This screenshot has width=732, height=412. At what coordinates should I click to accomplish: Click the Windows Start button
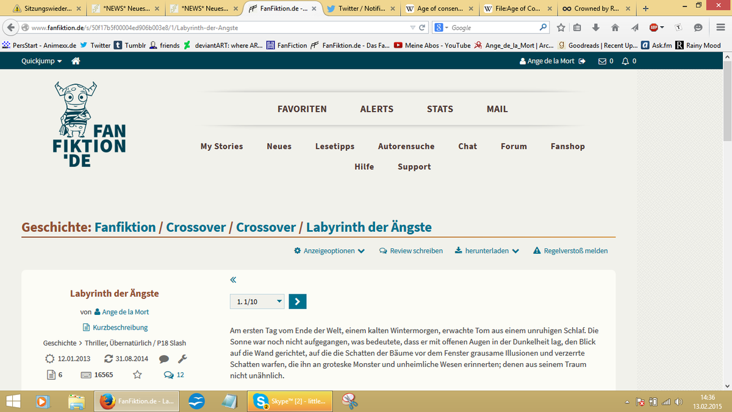[12, 401]
